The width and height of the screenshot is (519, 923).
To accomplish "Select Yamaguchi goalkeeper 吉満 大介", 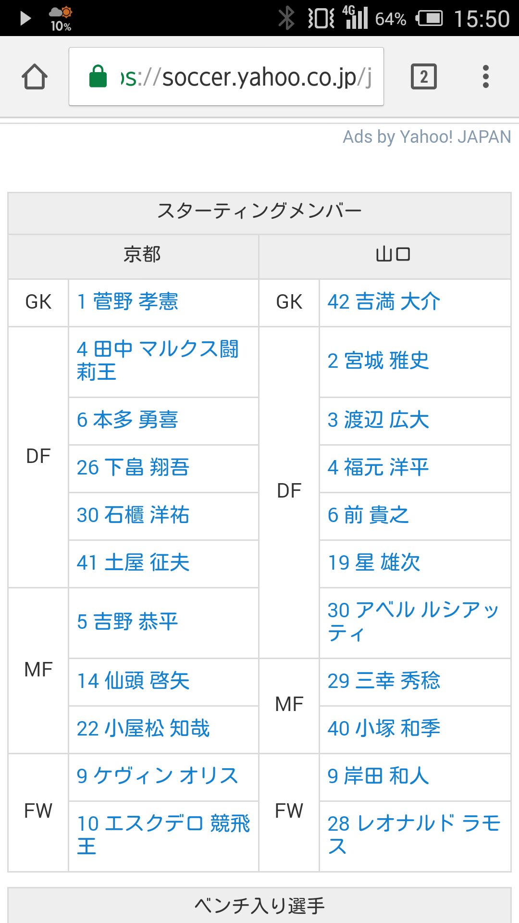I will 383,302.
